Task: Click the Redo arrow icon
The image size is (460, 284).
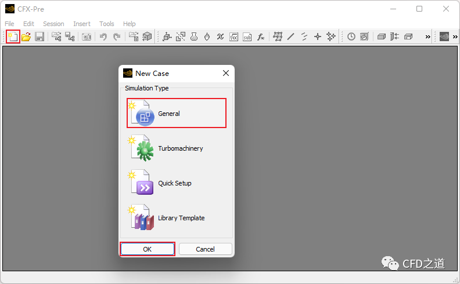Action: coord(117,37)
